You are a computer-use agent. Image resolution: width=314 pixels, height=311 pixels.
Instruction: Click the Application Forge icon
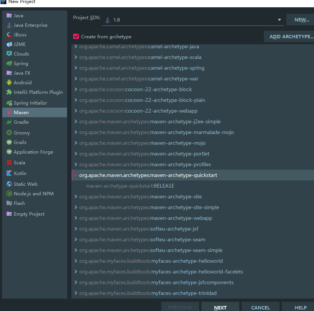[9, 152]
